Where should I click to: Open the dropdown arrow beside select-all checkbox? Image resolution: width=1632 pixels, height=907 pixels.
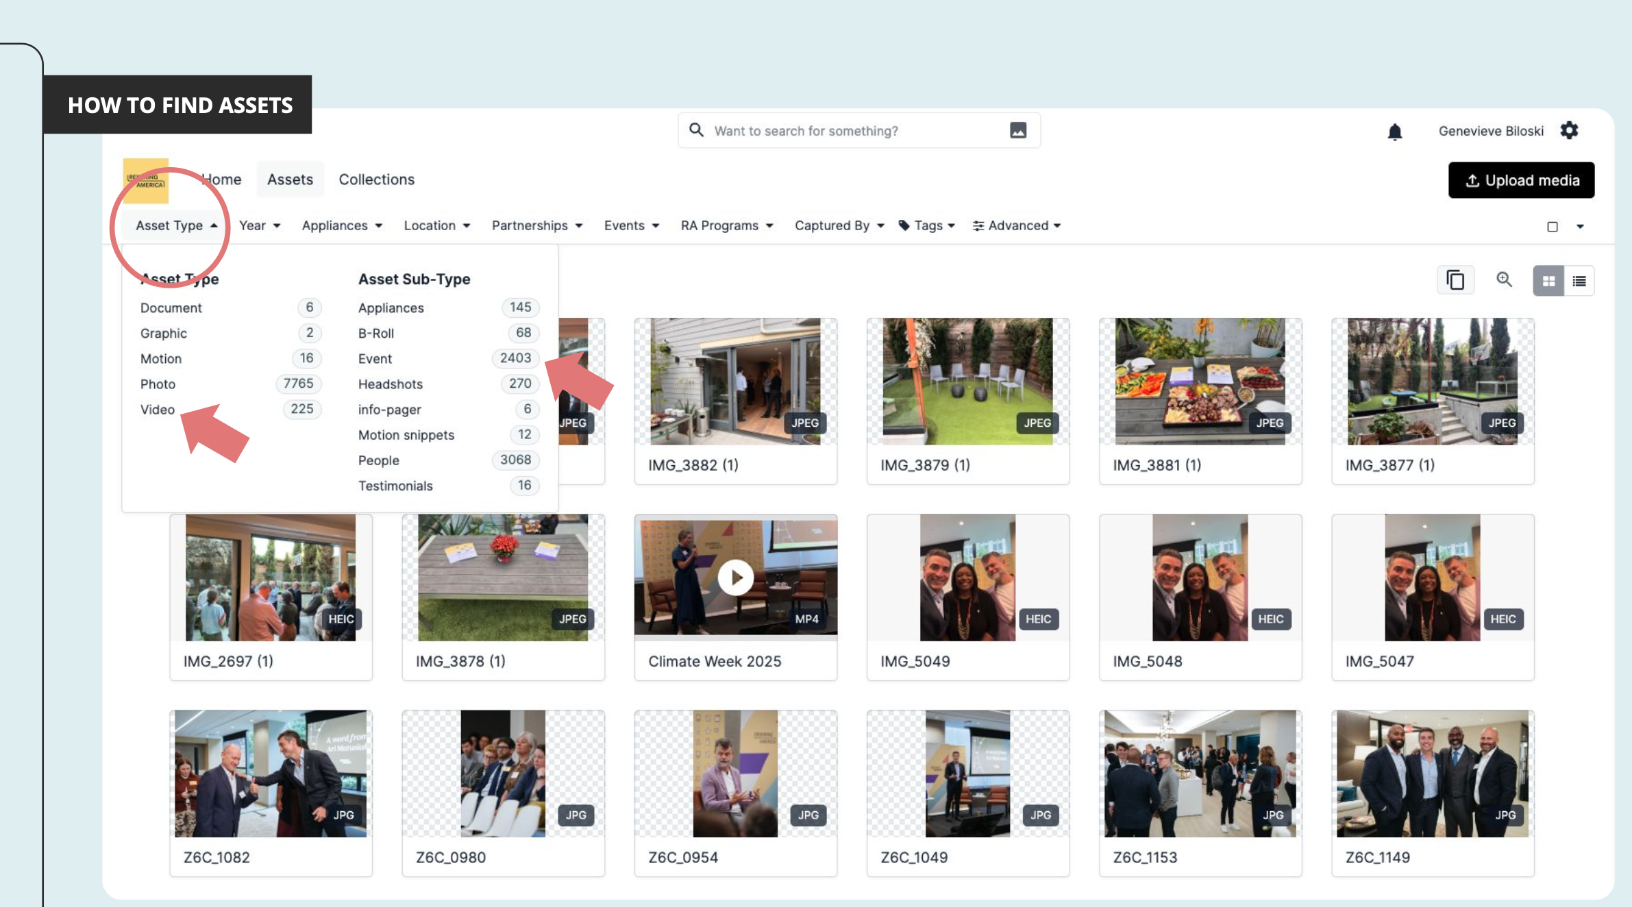pyautogui.click(x=1580, y=227)
